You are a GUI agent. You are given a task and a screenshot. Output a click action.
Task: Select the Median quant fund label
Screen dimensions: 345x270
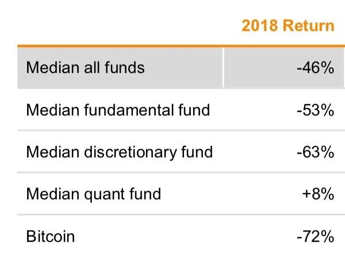click(94, 194)
